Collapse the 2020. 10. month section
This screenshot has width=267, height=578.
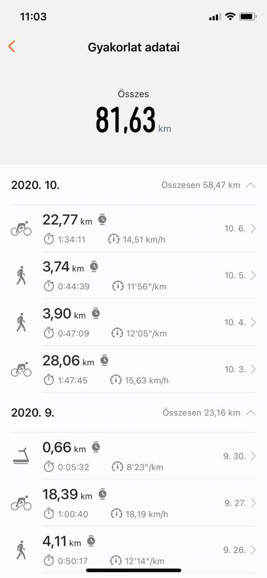pos(251,185)
